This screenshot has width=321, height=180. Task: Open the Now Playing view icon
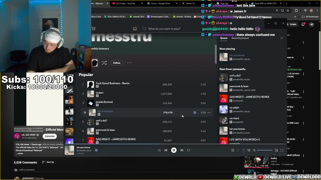tap(233, 150)
